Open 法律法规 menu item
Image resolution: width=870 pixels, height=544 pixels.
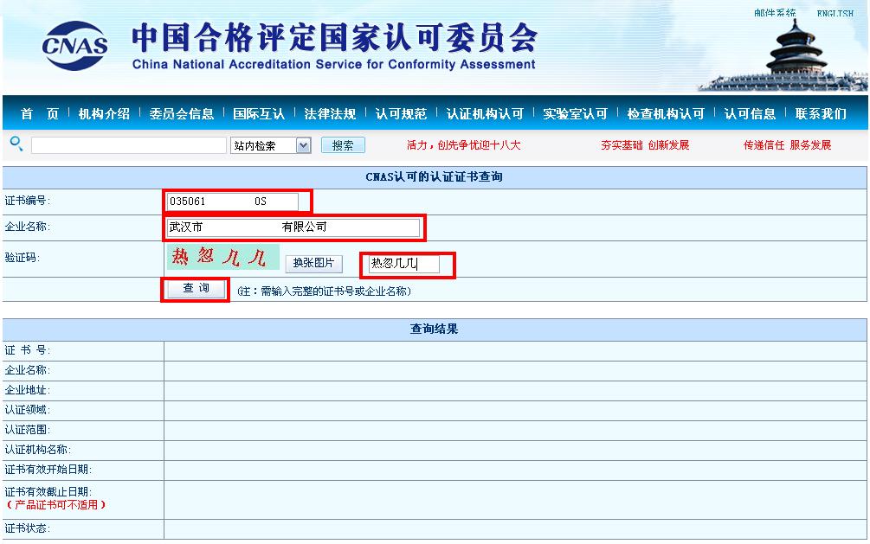point(330,113)
